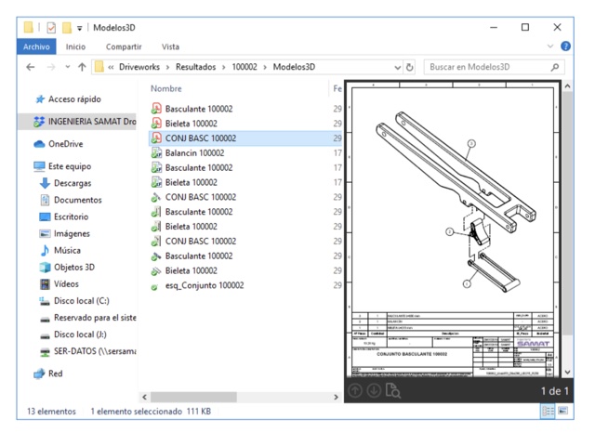Open the quick access toolbar dropdown
The image size is (595, 446).
point(79,28)
